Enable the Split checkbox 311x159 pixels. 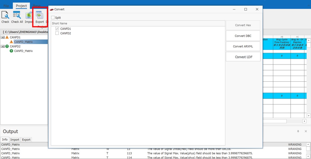53,18
